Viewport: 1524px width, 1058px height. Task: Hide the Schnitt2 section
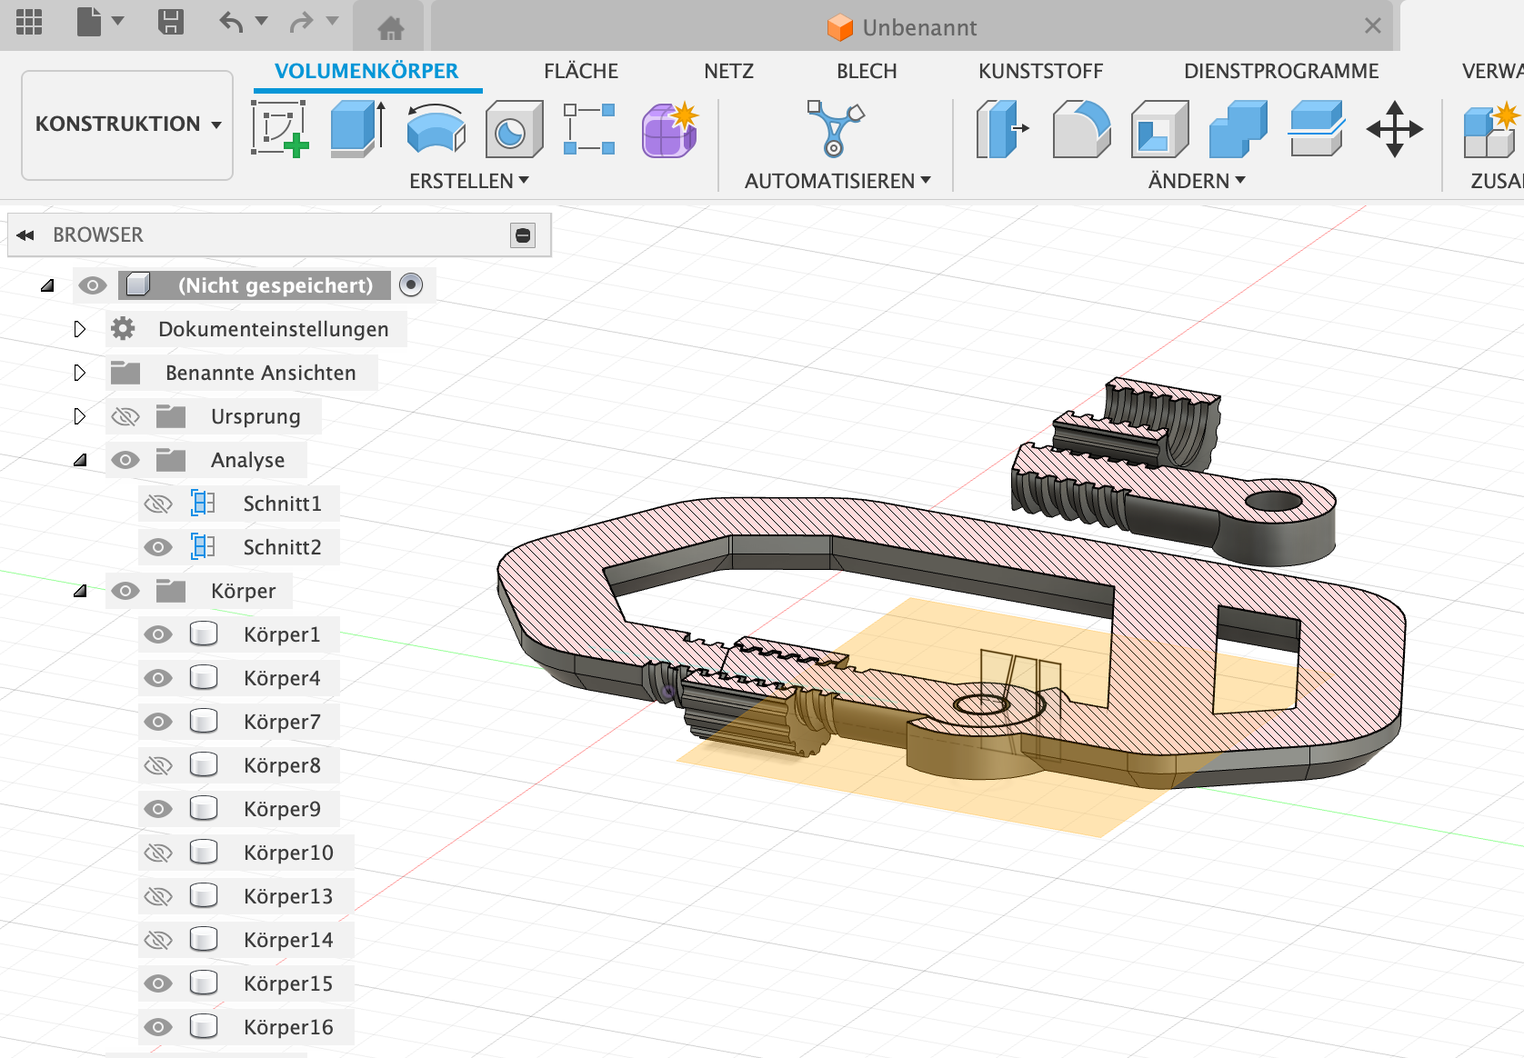pyautogui.click(x=158, y=547)
